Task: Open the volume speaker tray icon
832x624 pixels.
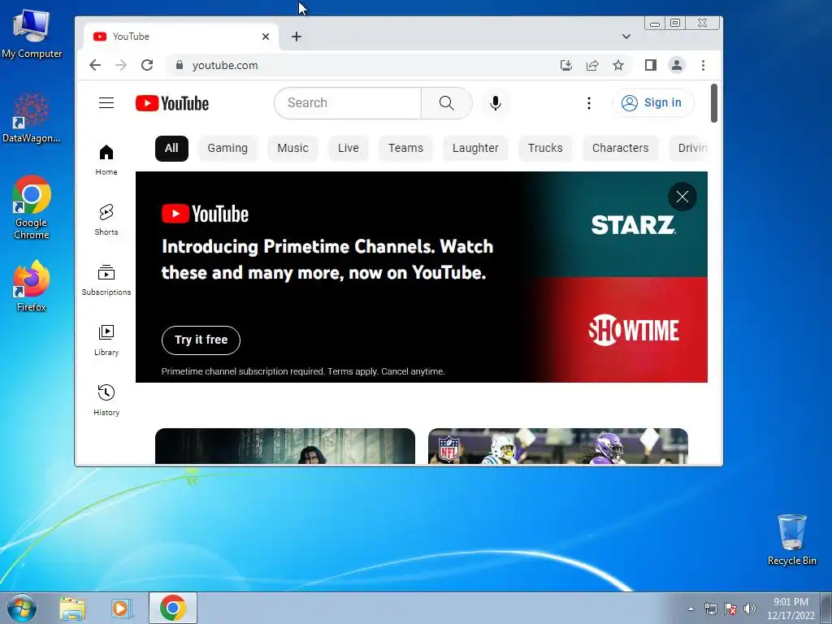Action: [x=749, y=609]
